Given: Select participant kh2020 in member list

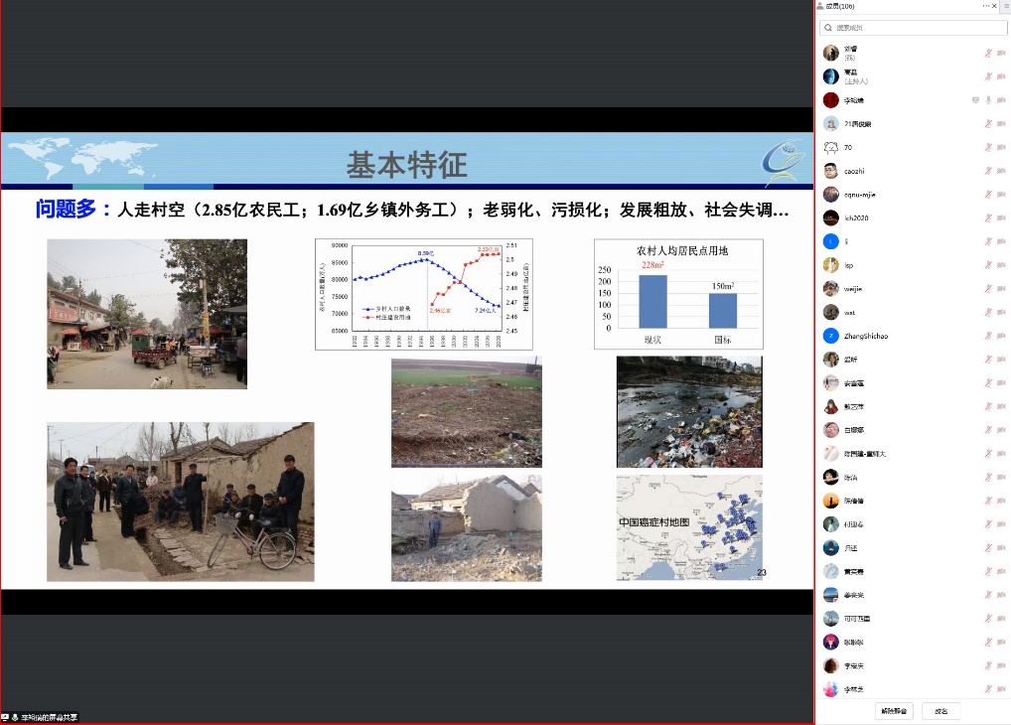Looking at the screenshot, I should click(x=856, y=217).
